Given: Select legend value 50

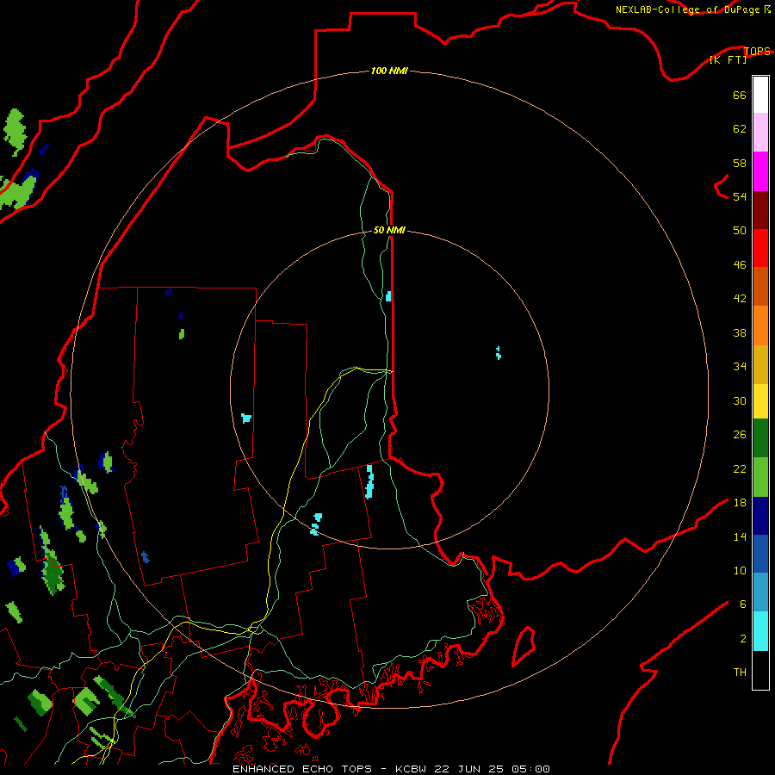Looking at the screenshot, I should [740, 230].
